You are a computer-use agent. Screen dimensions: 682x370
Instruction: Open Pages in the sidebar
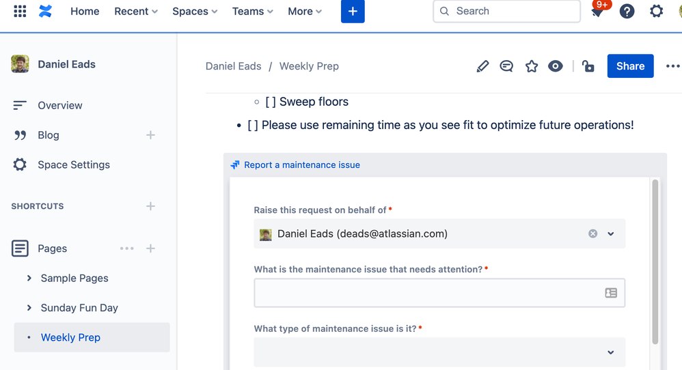(52, 248)
